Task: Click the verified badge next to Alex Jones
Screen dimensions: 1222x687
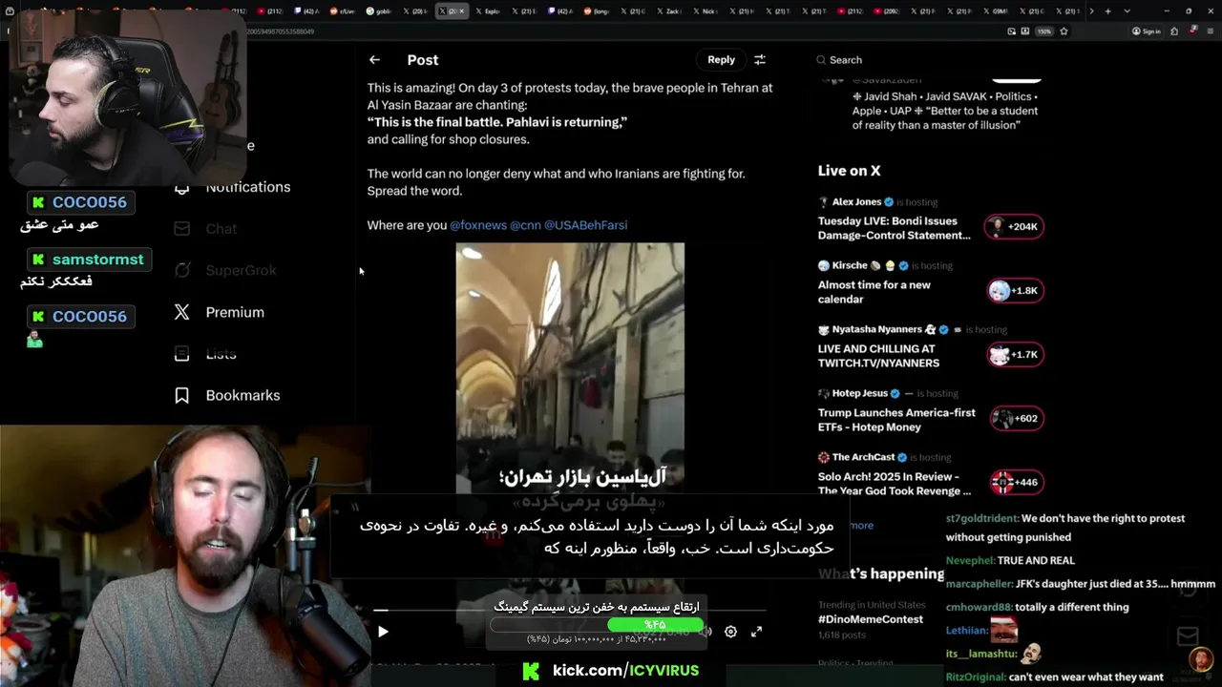Action: pyautogui.click(x=889, y=202)
